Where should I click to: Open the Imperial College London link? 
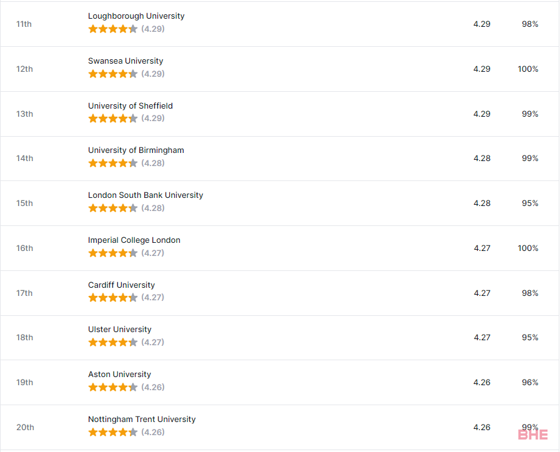coord(134,240)
